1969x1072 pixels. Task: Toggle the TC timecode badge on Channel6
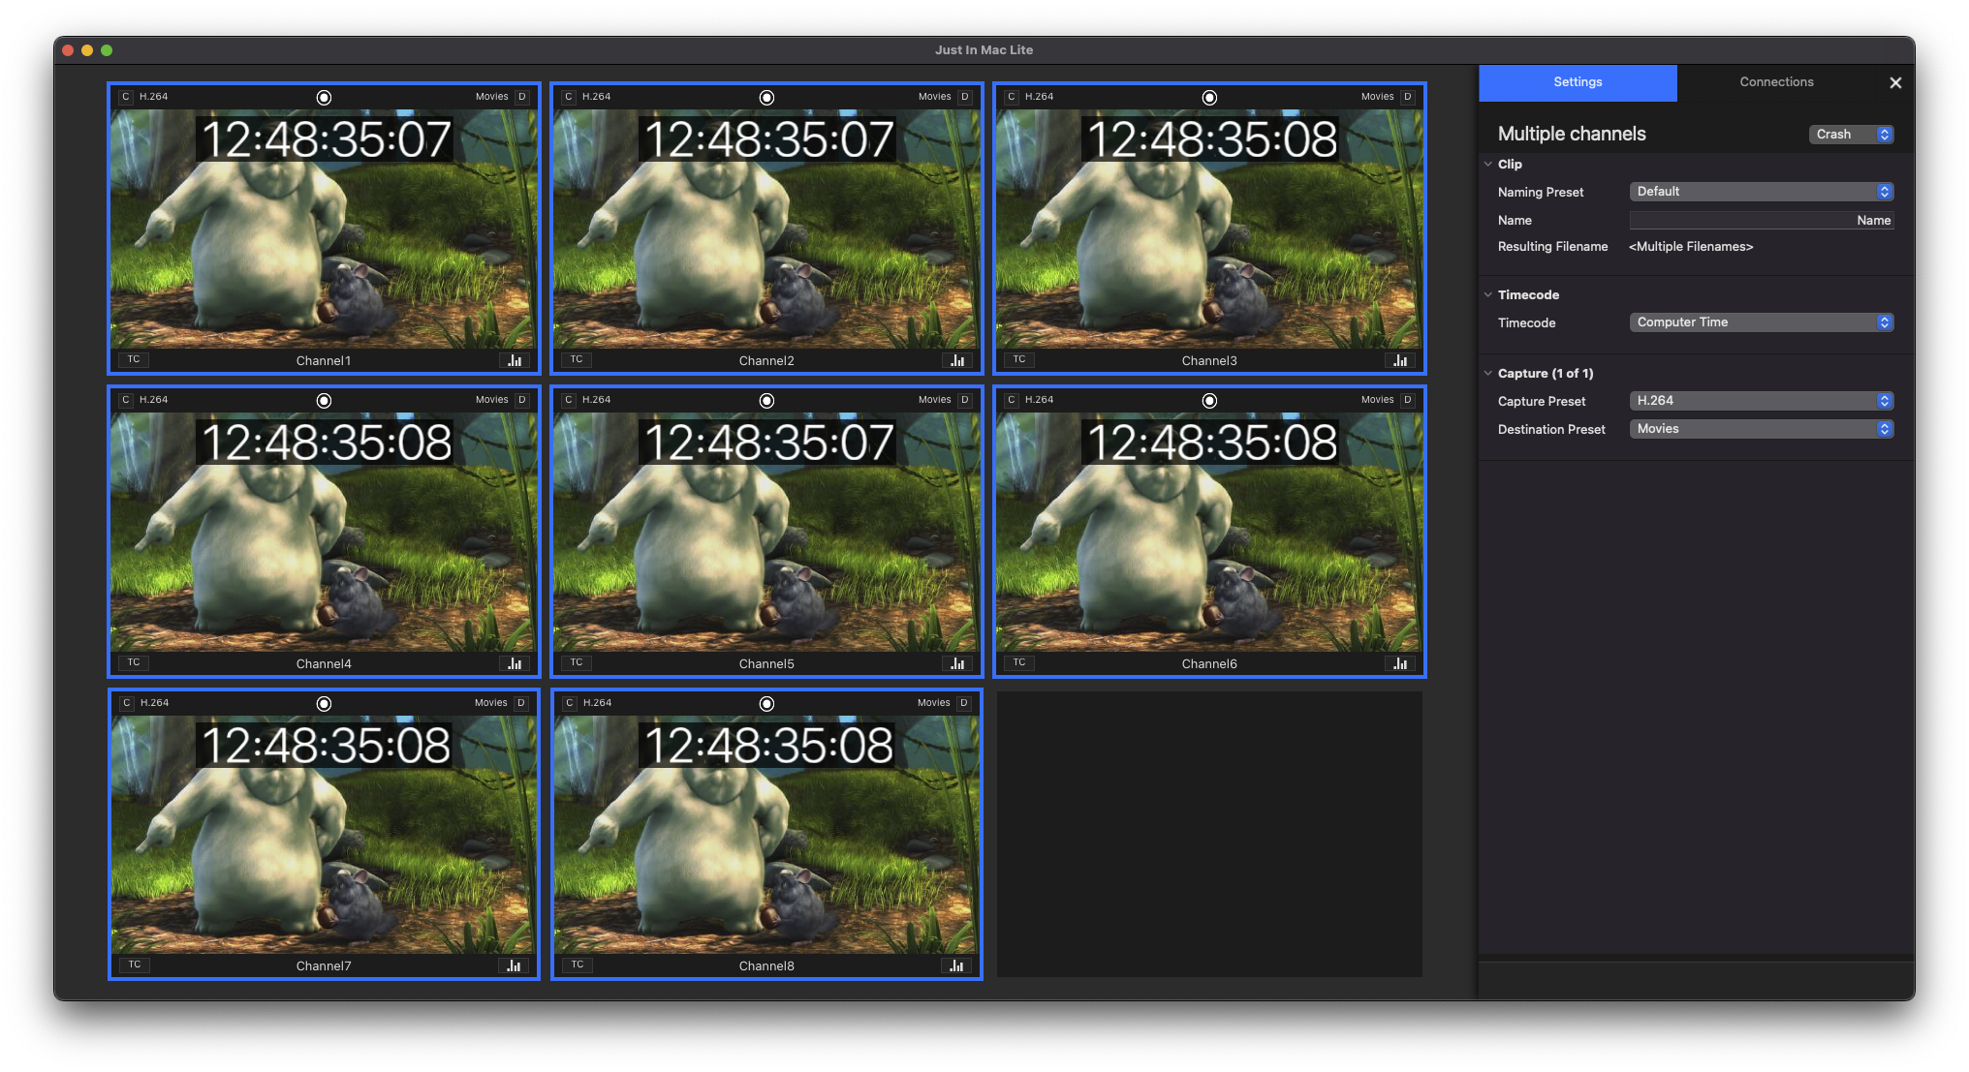click(x=1019, y=662)
